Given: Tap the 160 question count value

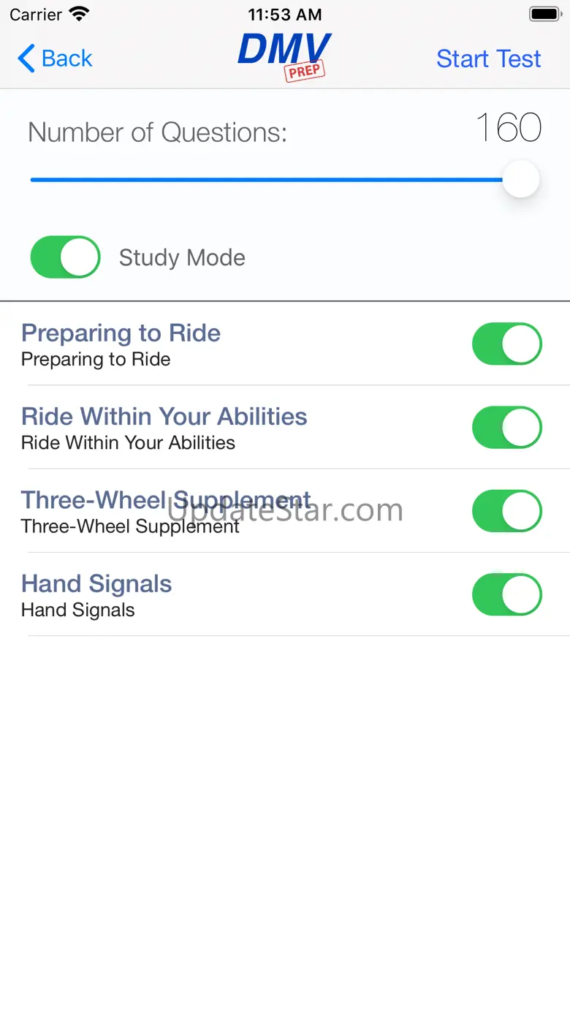Looking at the screenshot, I should pyautogui.click(x=509, y=129).
